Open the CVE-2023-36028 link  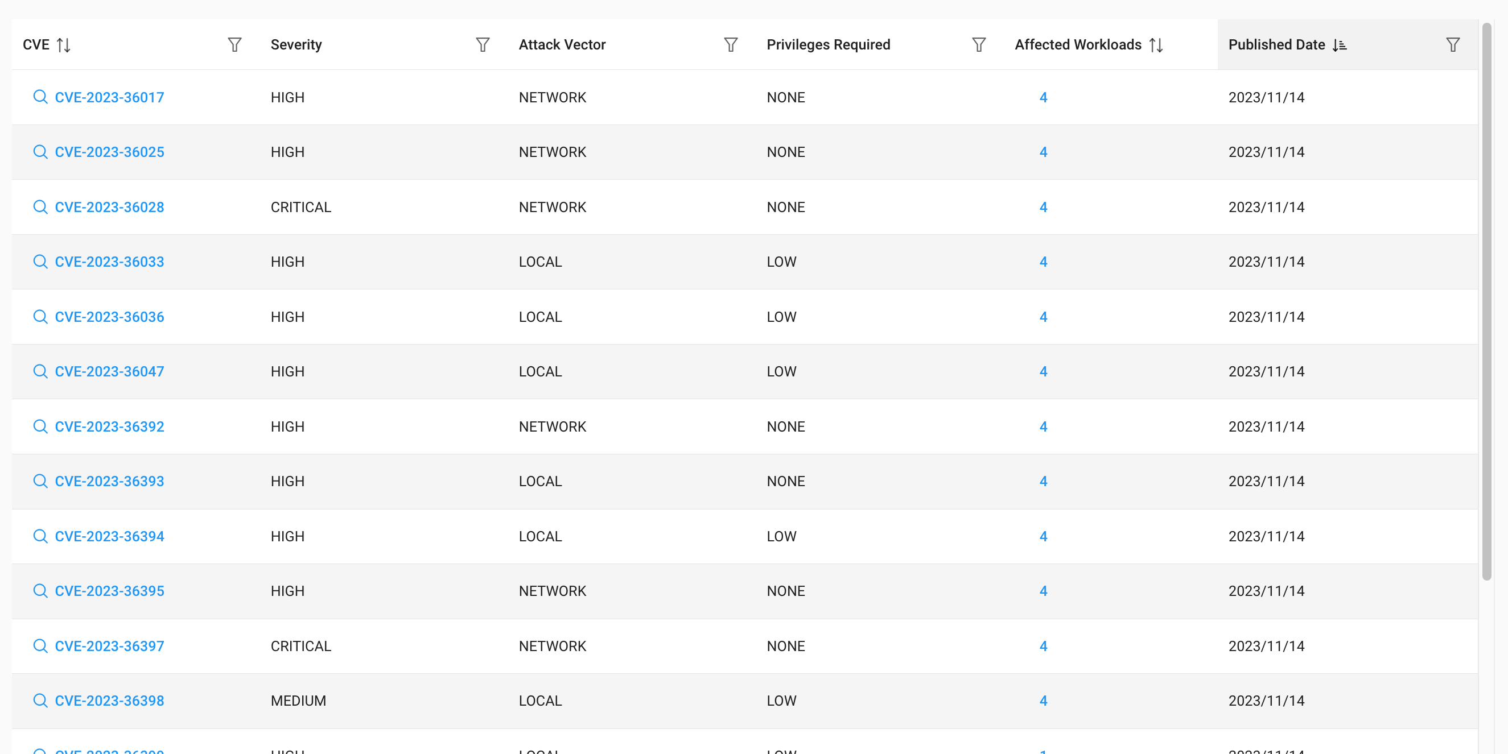tap(109, 207)
